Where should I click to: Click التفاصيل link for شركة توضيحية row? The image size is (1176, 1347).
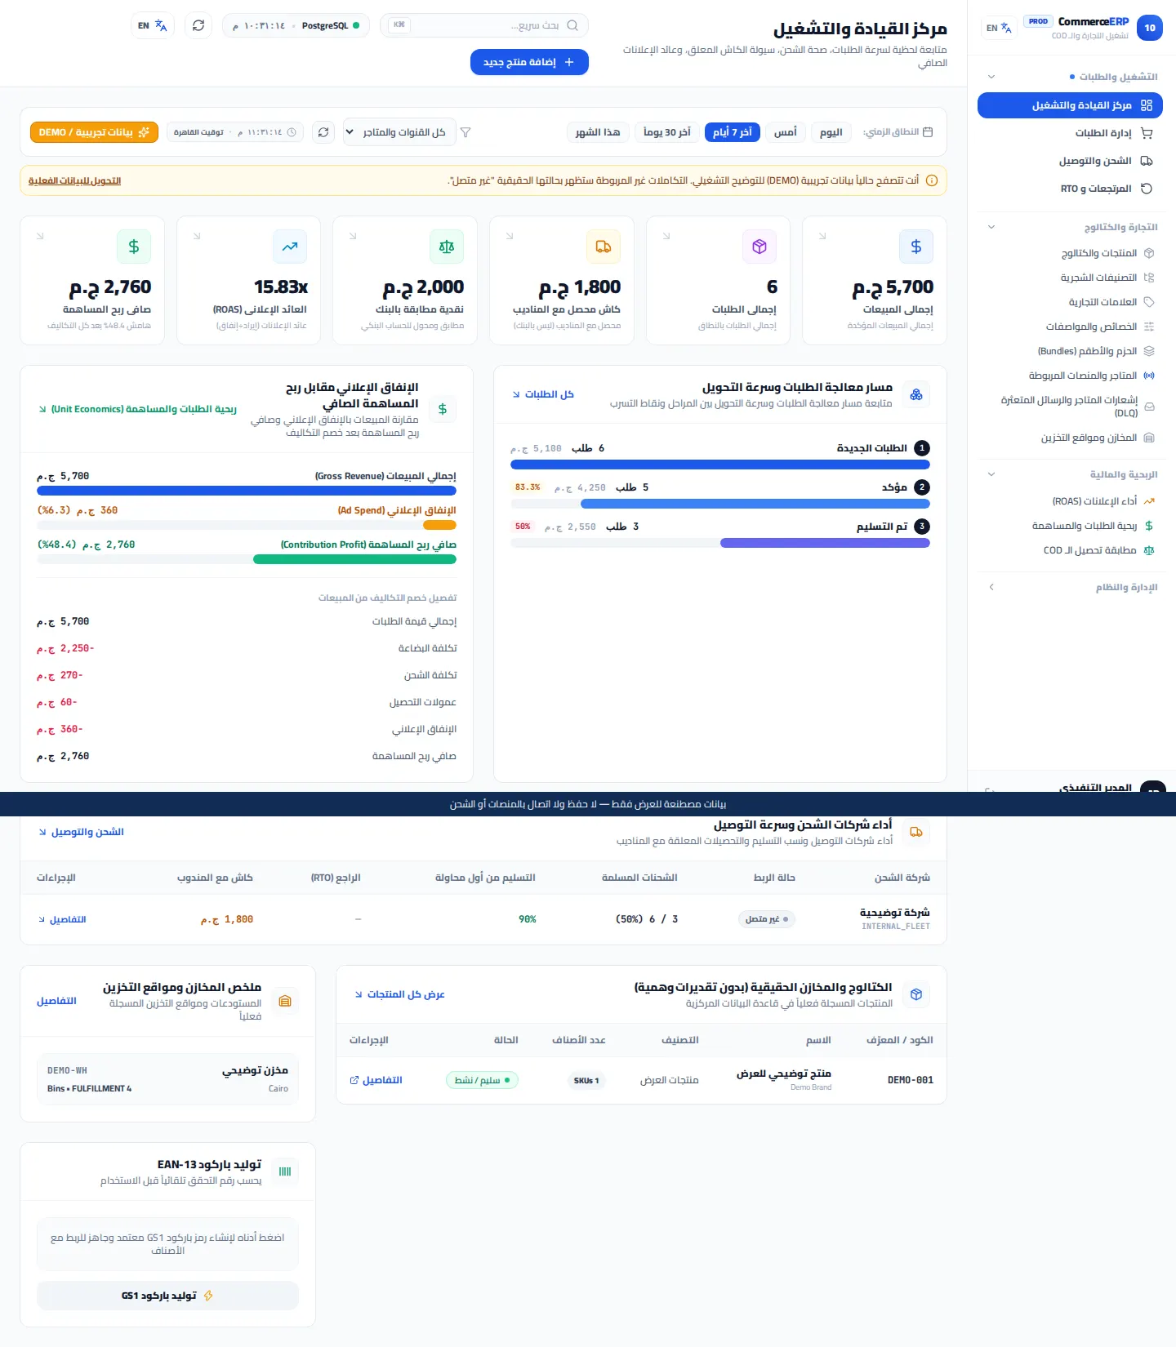(x=62, y=919)
